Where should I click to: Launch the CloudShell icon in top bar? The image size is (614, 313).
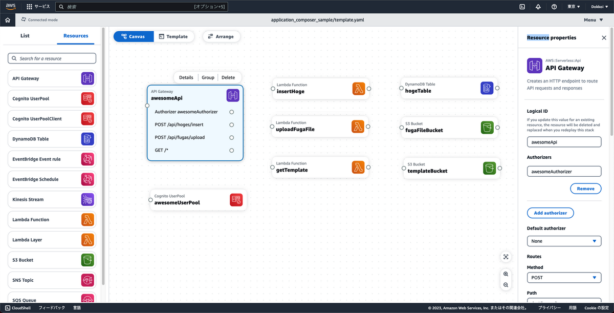click(x=522, y=7)
